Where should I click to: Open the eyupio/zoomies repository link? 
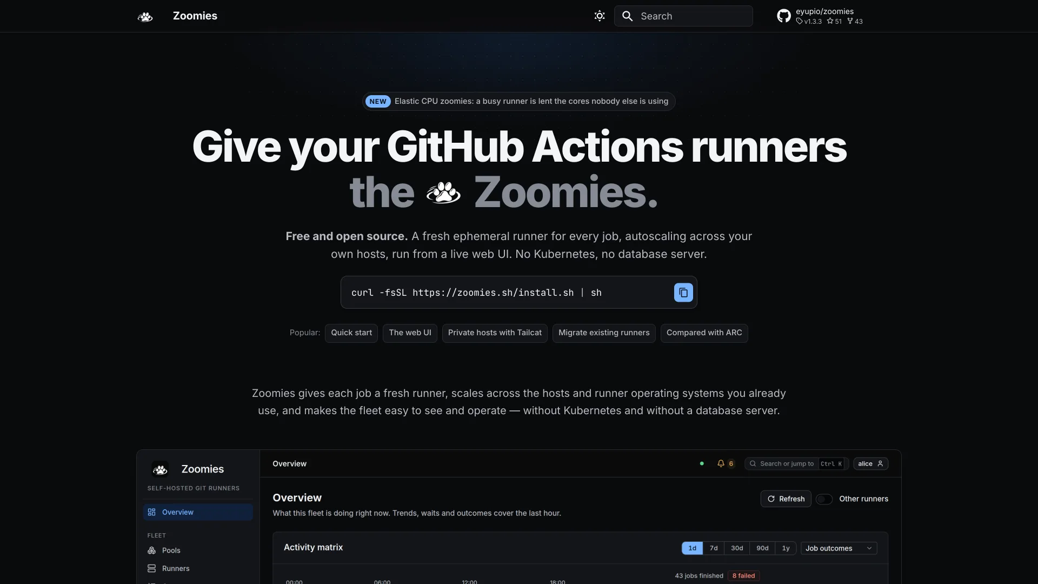(820, 16)
